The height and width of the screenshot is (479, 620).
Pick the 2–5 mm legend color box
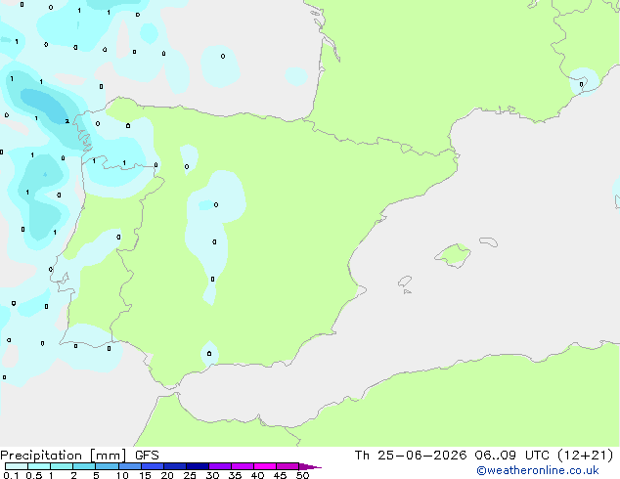coord(84,466)
